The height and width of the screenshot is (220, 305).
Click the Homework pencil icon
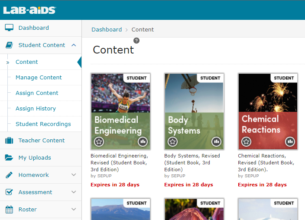point(9,175)
